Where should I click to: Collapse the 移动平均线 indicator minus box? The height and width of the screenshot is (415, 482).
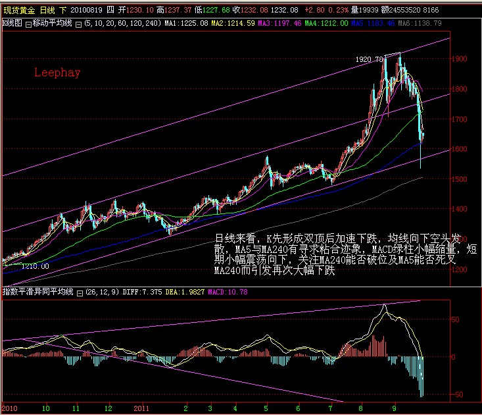point(79,23)
